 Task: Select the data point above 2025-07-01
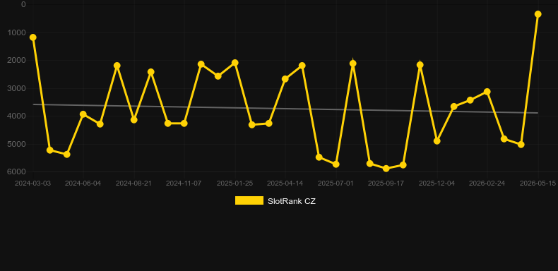pyautogui.click(x=336, y=164)
